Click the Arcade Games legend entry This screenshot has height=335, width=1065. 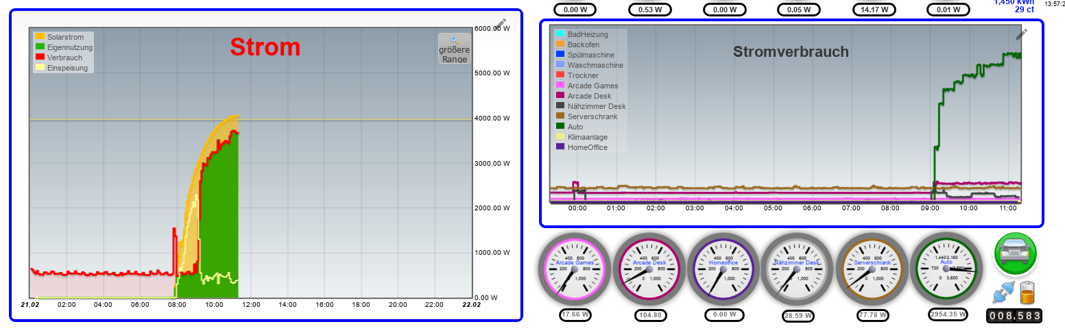point(586,86)
